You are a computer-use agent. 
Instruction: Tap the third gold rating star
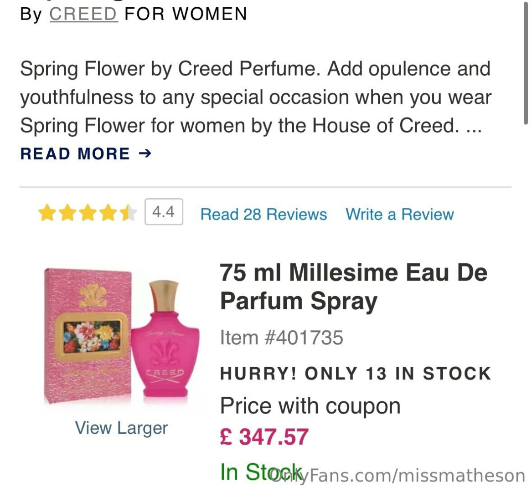pos(88,213)
